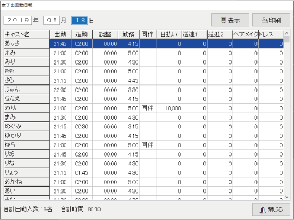Click the 01:45 leave time for りょう
Image resolution: width=294 pixels, height=220 pixels.
point(82,173)
